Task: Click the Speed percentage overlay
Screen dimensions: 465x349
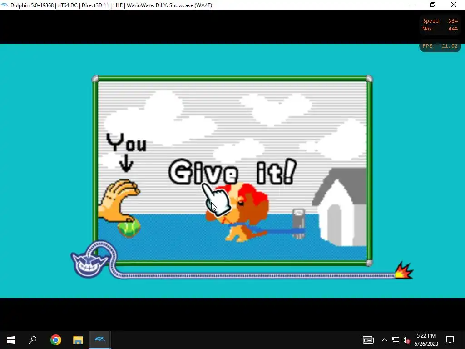Action: click(440, 21)
